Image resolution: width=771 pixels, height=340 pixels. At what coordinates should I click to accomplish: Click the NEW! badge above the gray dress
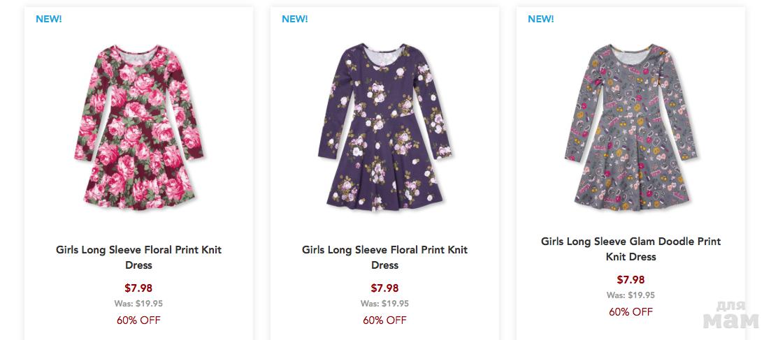tap(541, 19)
